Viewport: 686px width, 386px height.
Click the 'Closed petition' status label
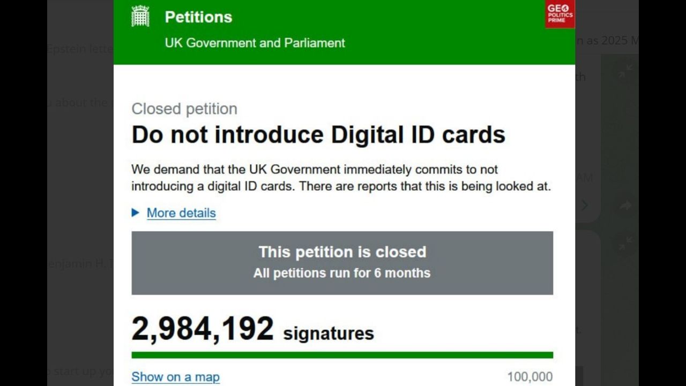[184, 109]
